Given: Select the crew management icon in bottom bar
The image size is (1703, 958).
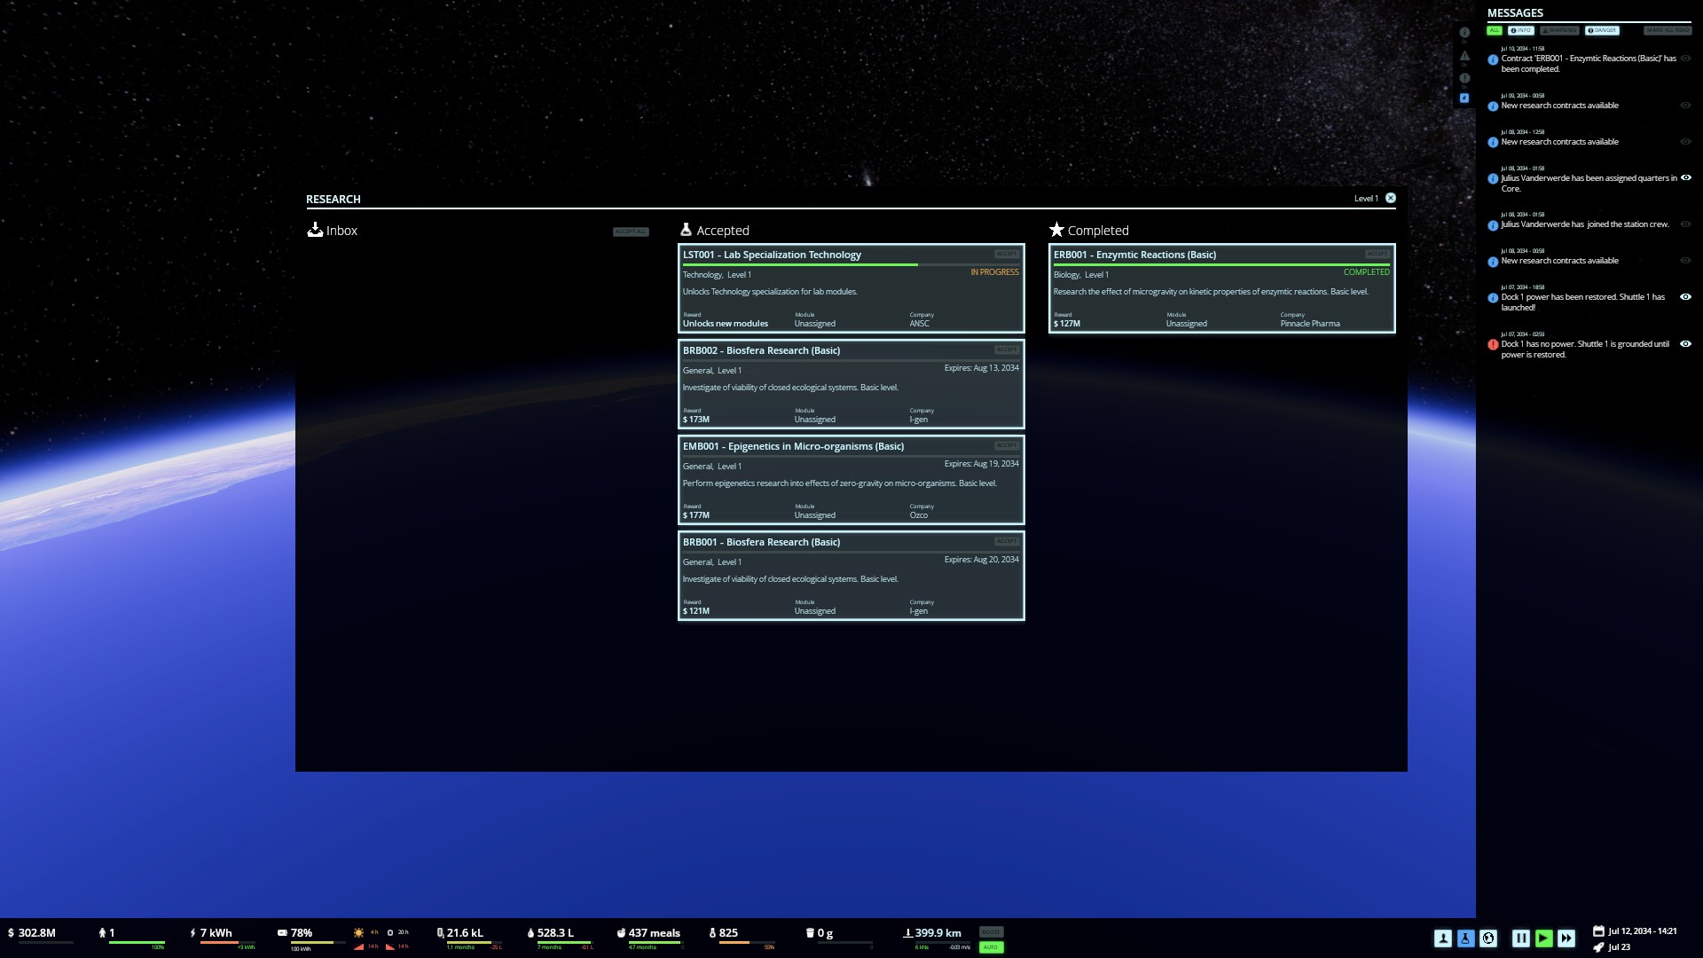Looking at the screenshot, I should coord(1443,938).
